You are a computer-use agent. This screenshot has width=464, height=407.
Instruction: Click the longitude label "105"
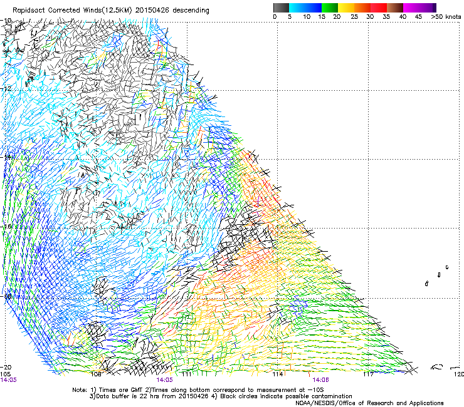click(6, 374)
